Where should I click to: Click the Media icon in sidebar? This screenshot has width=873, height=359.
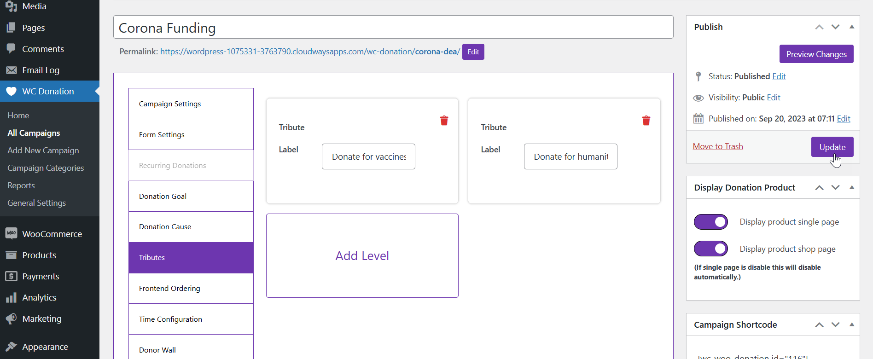(11, 6)
